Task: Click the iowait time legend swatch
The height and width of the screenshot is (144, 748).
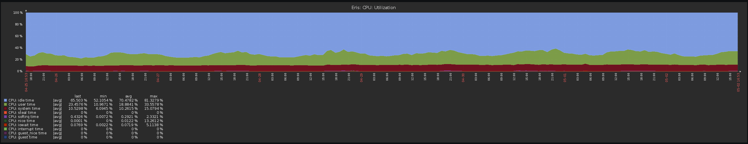Action: tap(5, 125)
